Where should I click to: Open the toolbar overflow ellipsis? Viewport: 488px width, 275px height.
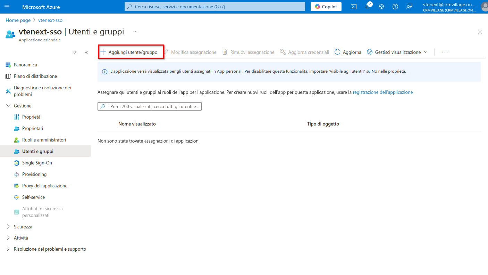(x=445, y=52)
